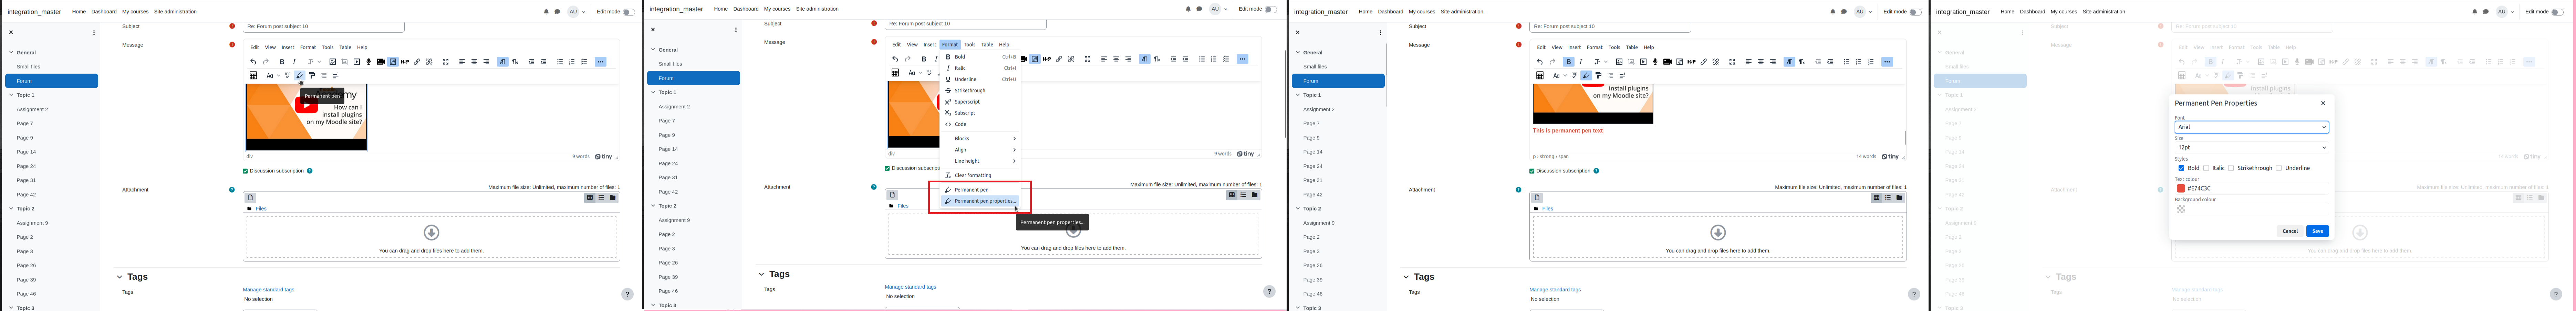
Task: Click Bullet list icon, Permanent pen tooltip panel
Action: click(x=560, y=62)
